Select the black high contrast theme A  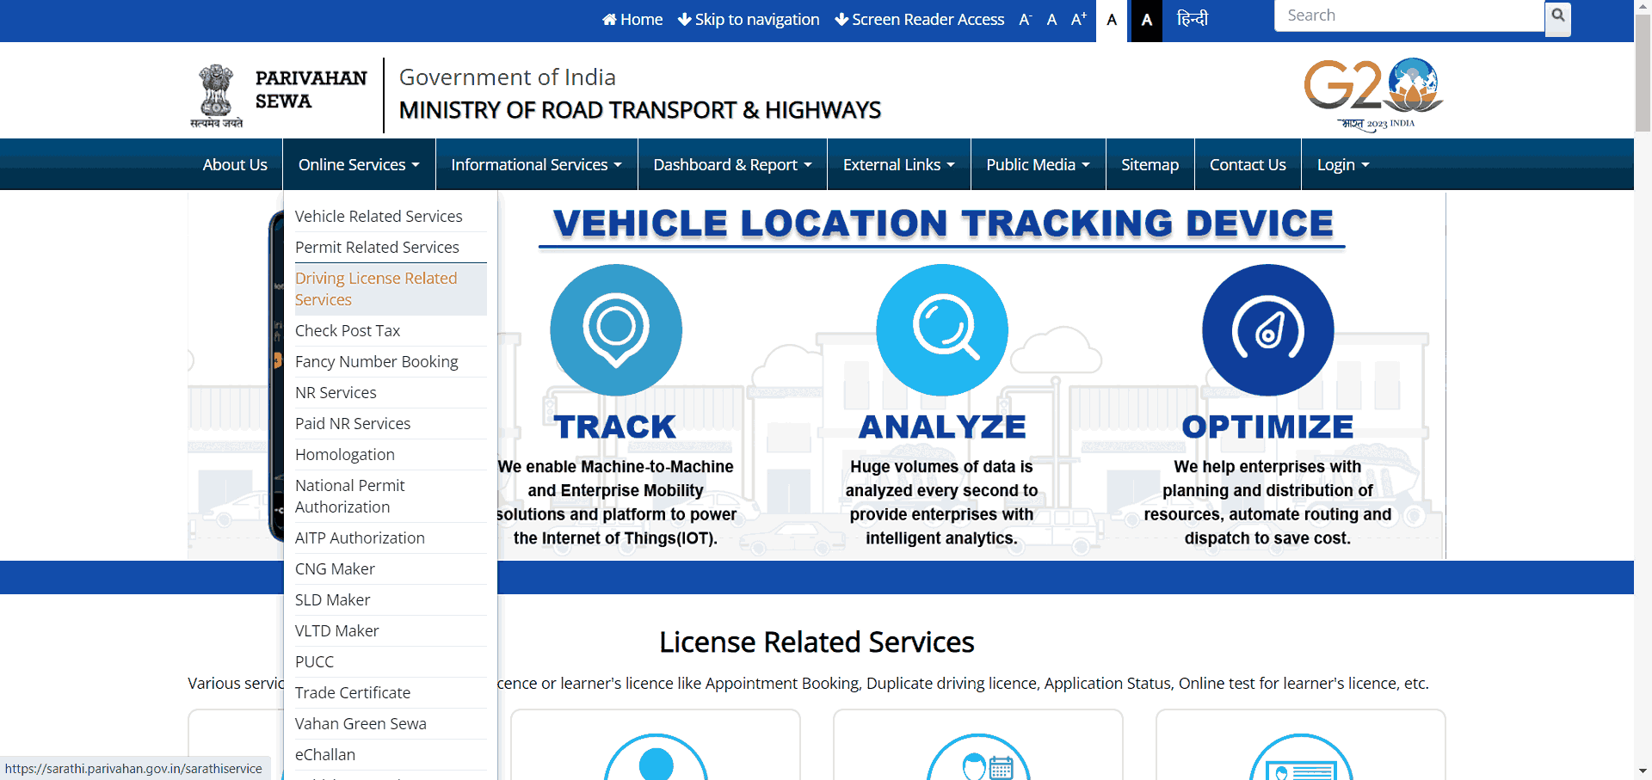(x=1146, y=20)
